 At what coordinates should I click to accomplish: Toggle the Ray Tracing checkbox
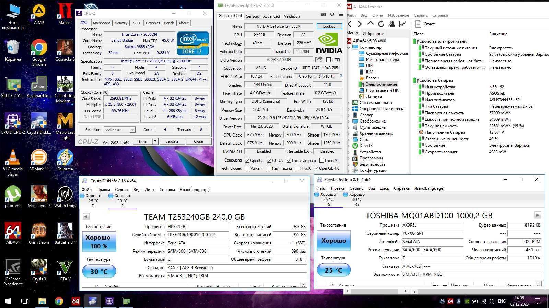(x=269, y=168)
